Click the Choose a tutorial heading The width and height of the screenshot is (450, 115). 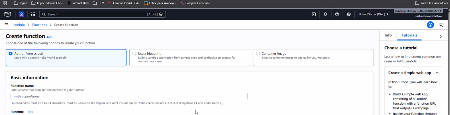coord(401,48)
